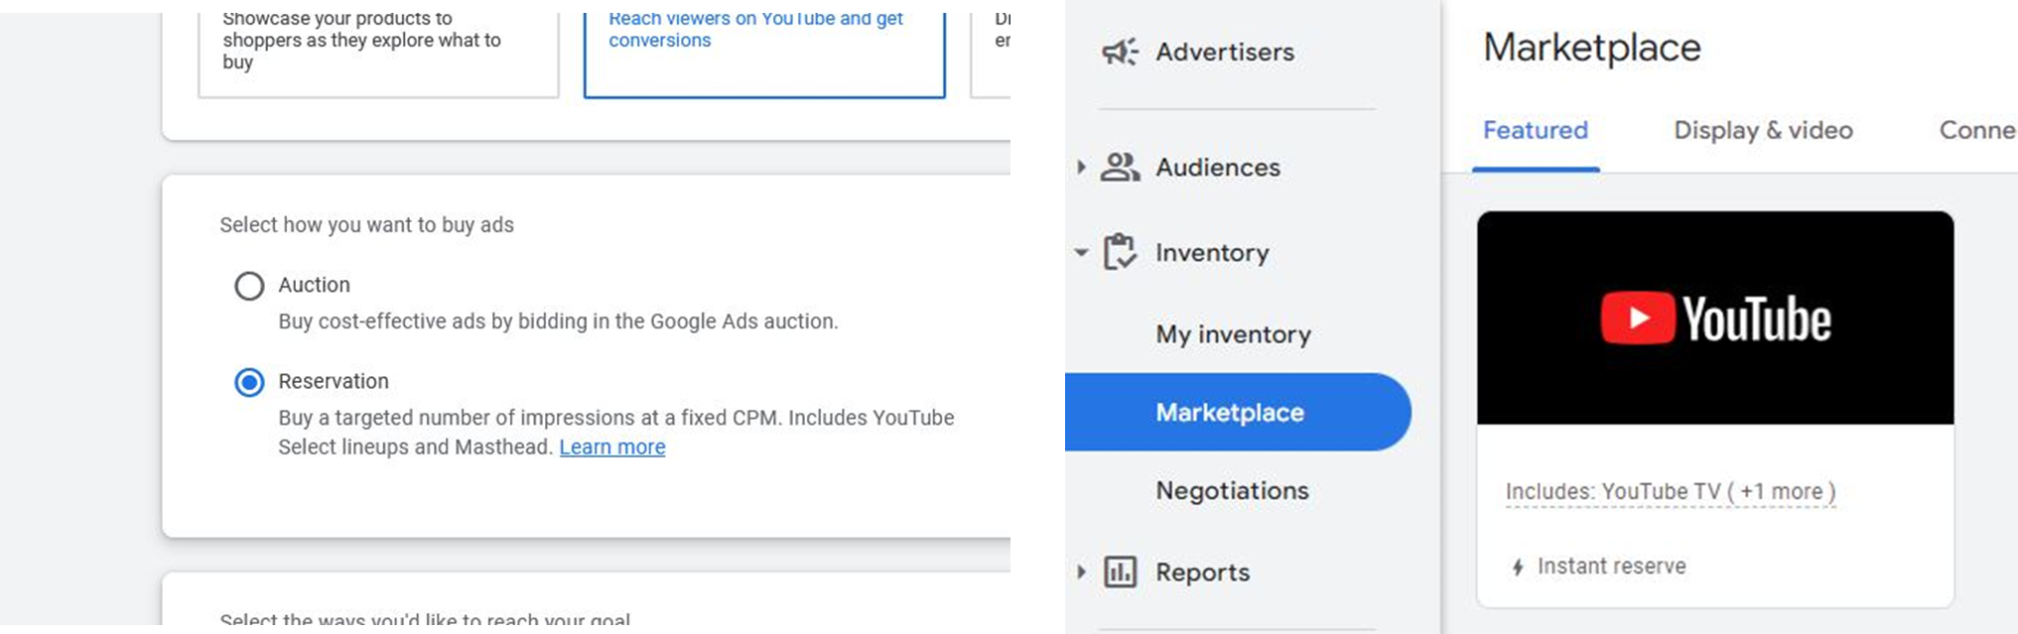Click the Advertisers megaphone icon
The width and height of the screenshot is (2018, 634).
1120,52
